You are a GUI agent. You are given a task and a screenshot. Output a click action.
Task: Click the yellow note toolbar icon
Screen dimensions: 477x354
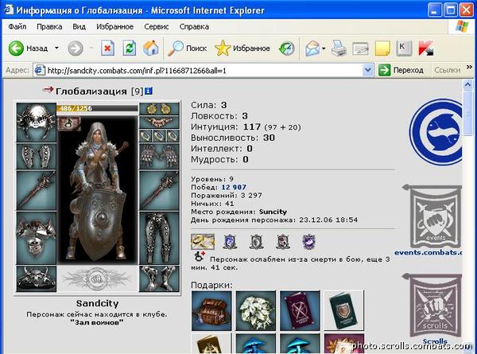382,48
